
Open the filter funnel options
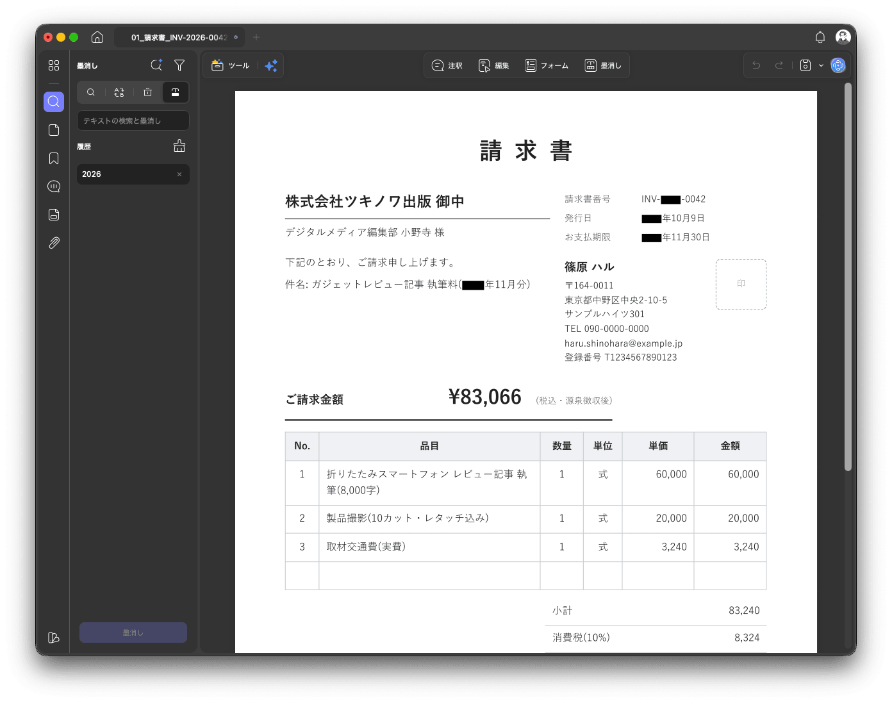[x=179, y=65]
